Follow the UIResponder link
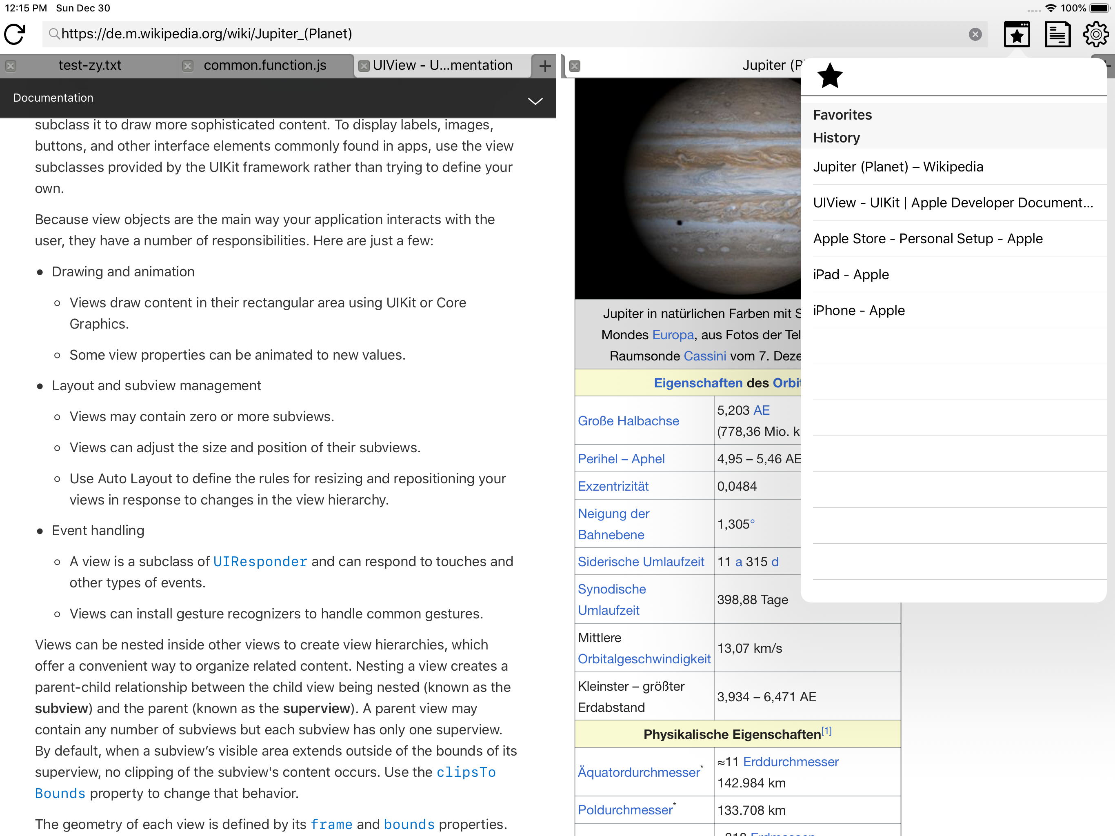 [260, 562]
